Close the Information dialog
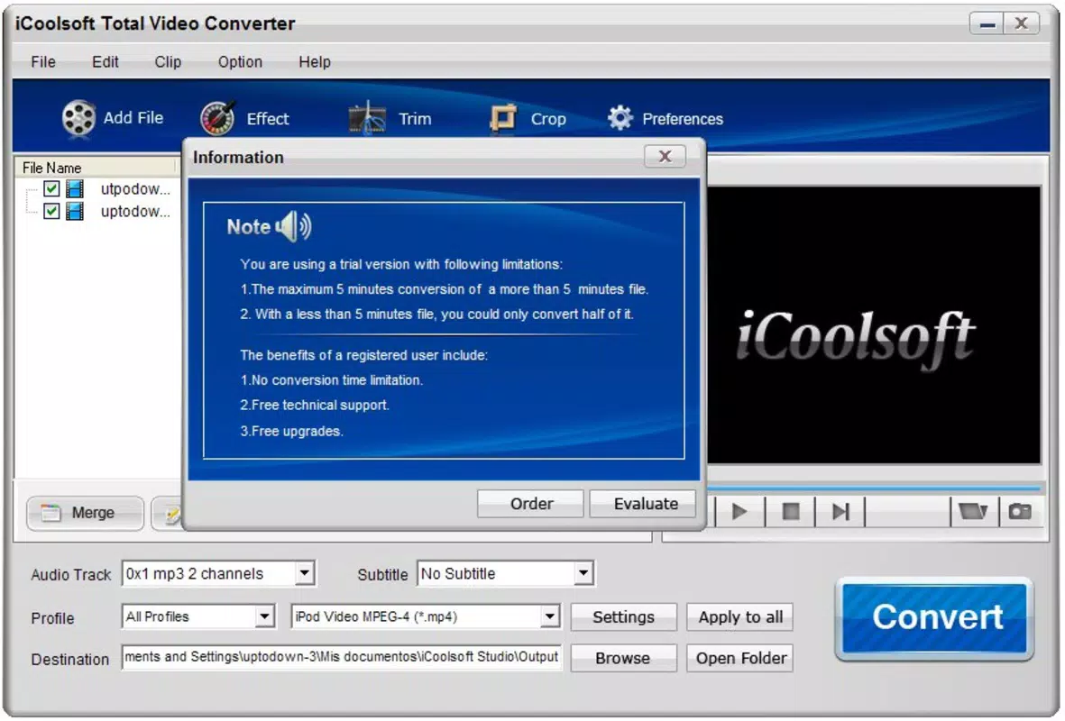Viewport: 1065px width, 721px height. (665, 157)
